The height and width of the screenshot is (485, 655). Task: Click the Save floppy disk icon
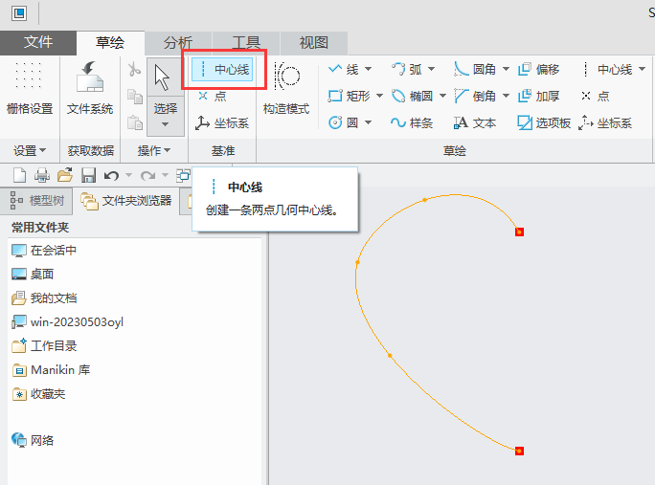point(88,175)
